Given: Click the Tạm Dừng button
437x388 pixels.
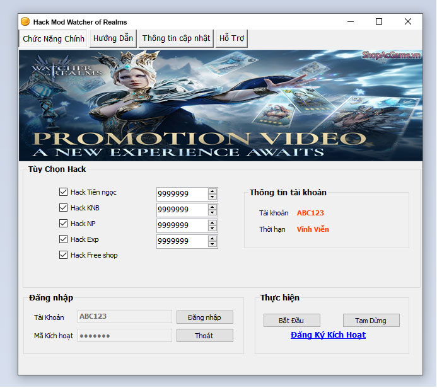Looking at the screenshot, I should [371, 321].
